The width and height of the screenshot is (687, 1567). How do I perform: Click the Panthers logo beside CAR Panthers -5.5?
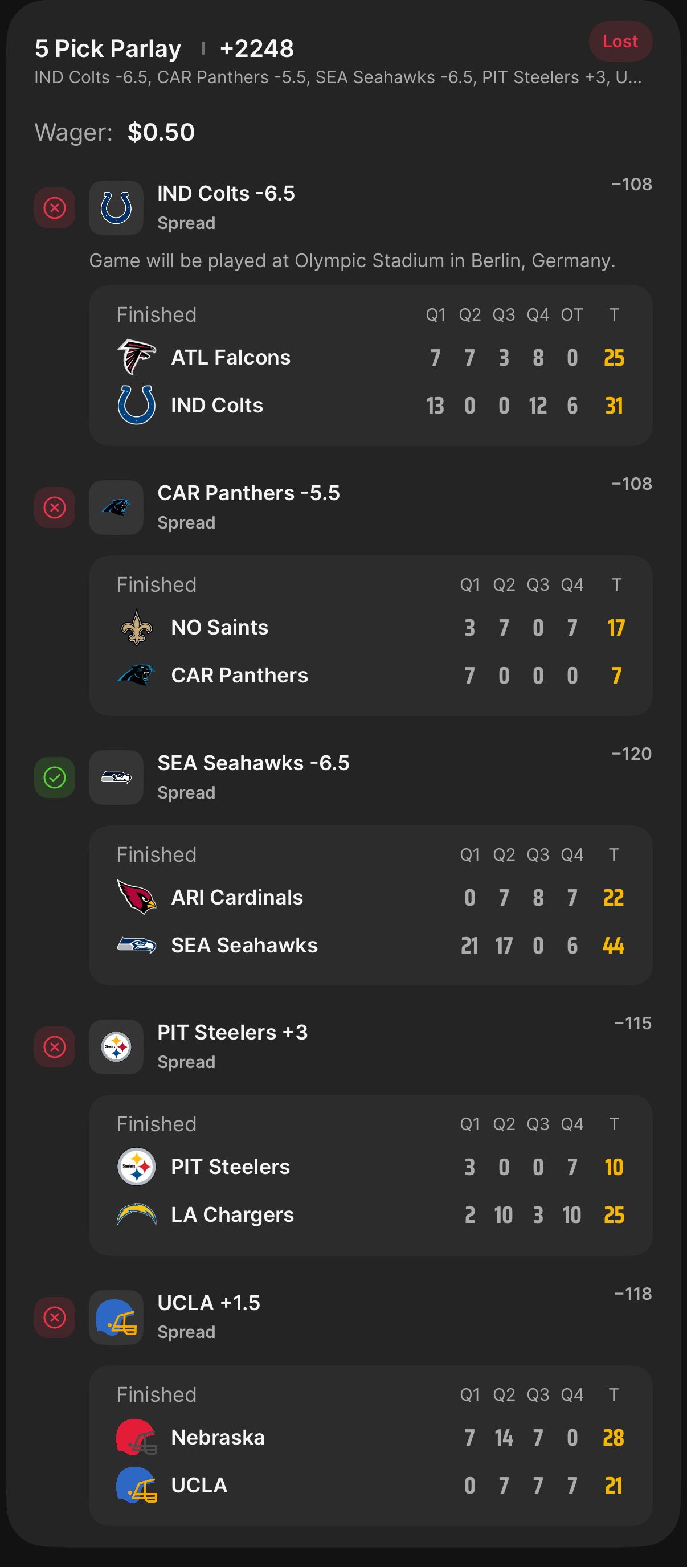(116, 508)
